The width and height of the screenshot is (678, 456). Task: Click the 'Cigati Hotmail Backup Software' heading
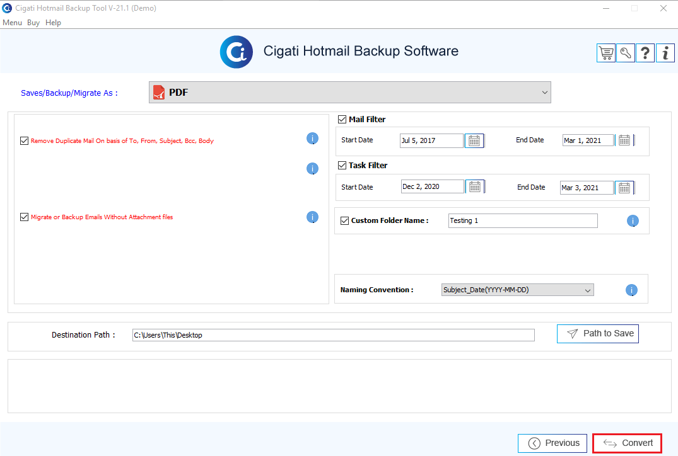361,51
